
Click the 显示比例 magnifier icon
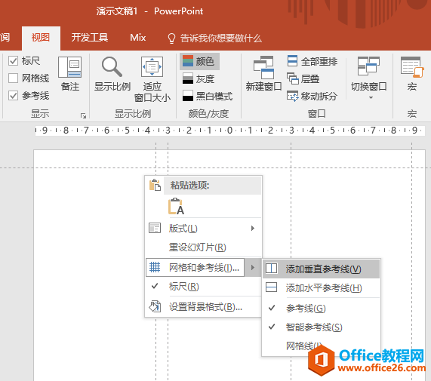pyautogui.click(x=112, y=67)
